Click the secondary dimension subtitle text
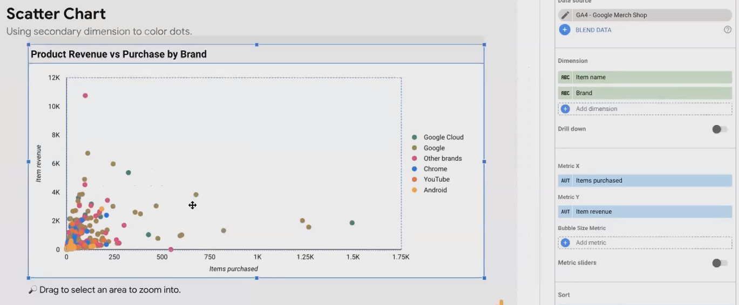The height and width of the screenshot is (305, 739). pos(99,31)
